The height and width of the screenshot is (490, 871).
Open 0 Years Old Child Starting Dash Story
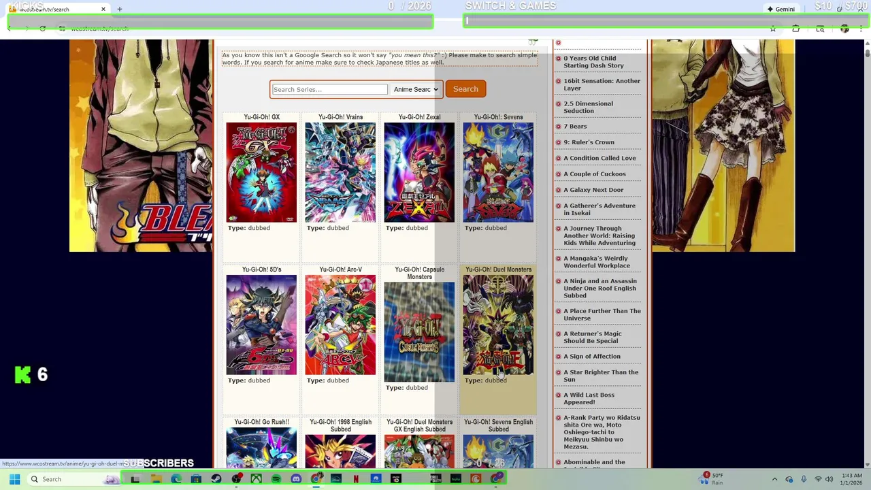click(593, 62)
